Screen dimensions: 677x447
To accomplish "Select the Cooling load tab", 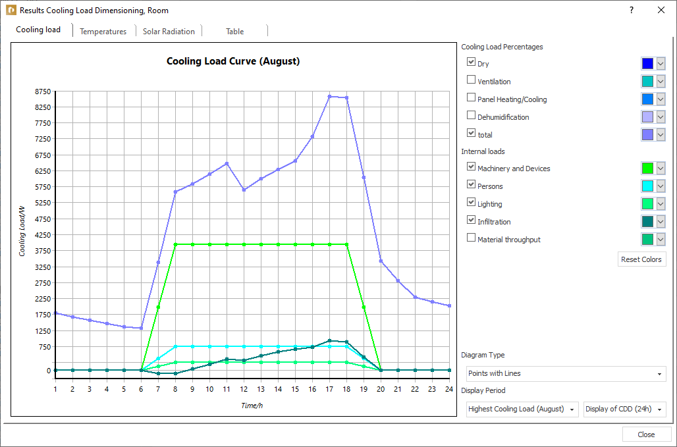I will pos(38,30).
